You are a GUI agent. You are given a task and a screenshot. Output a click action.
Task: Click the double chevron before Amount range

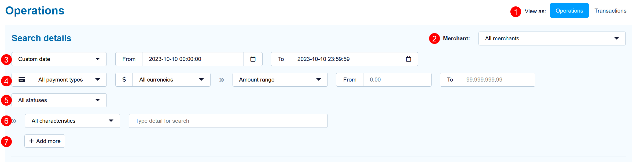tap(222, 80)
